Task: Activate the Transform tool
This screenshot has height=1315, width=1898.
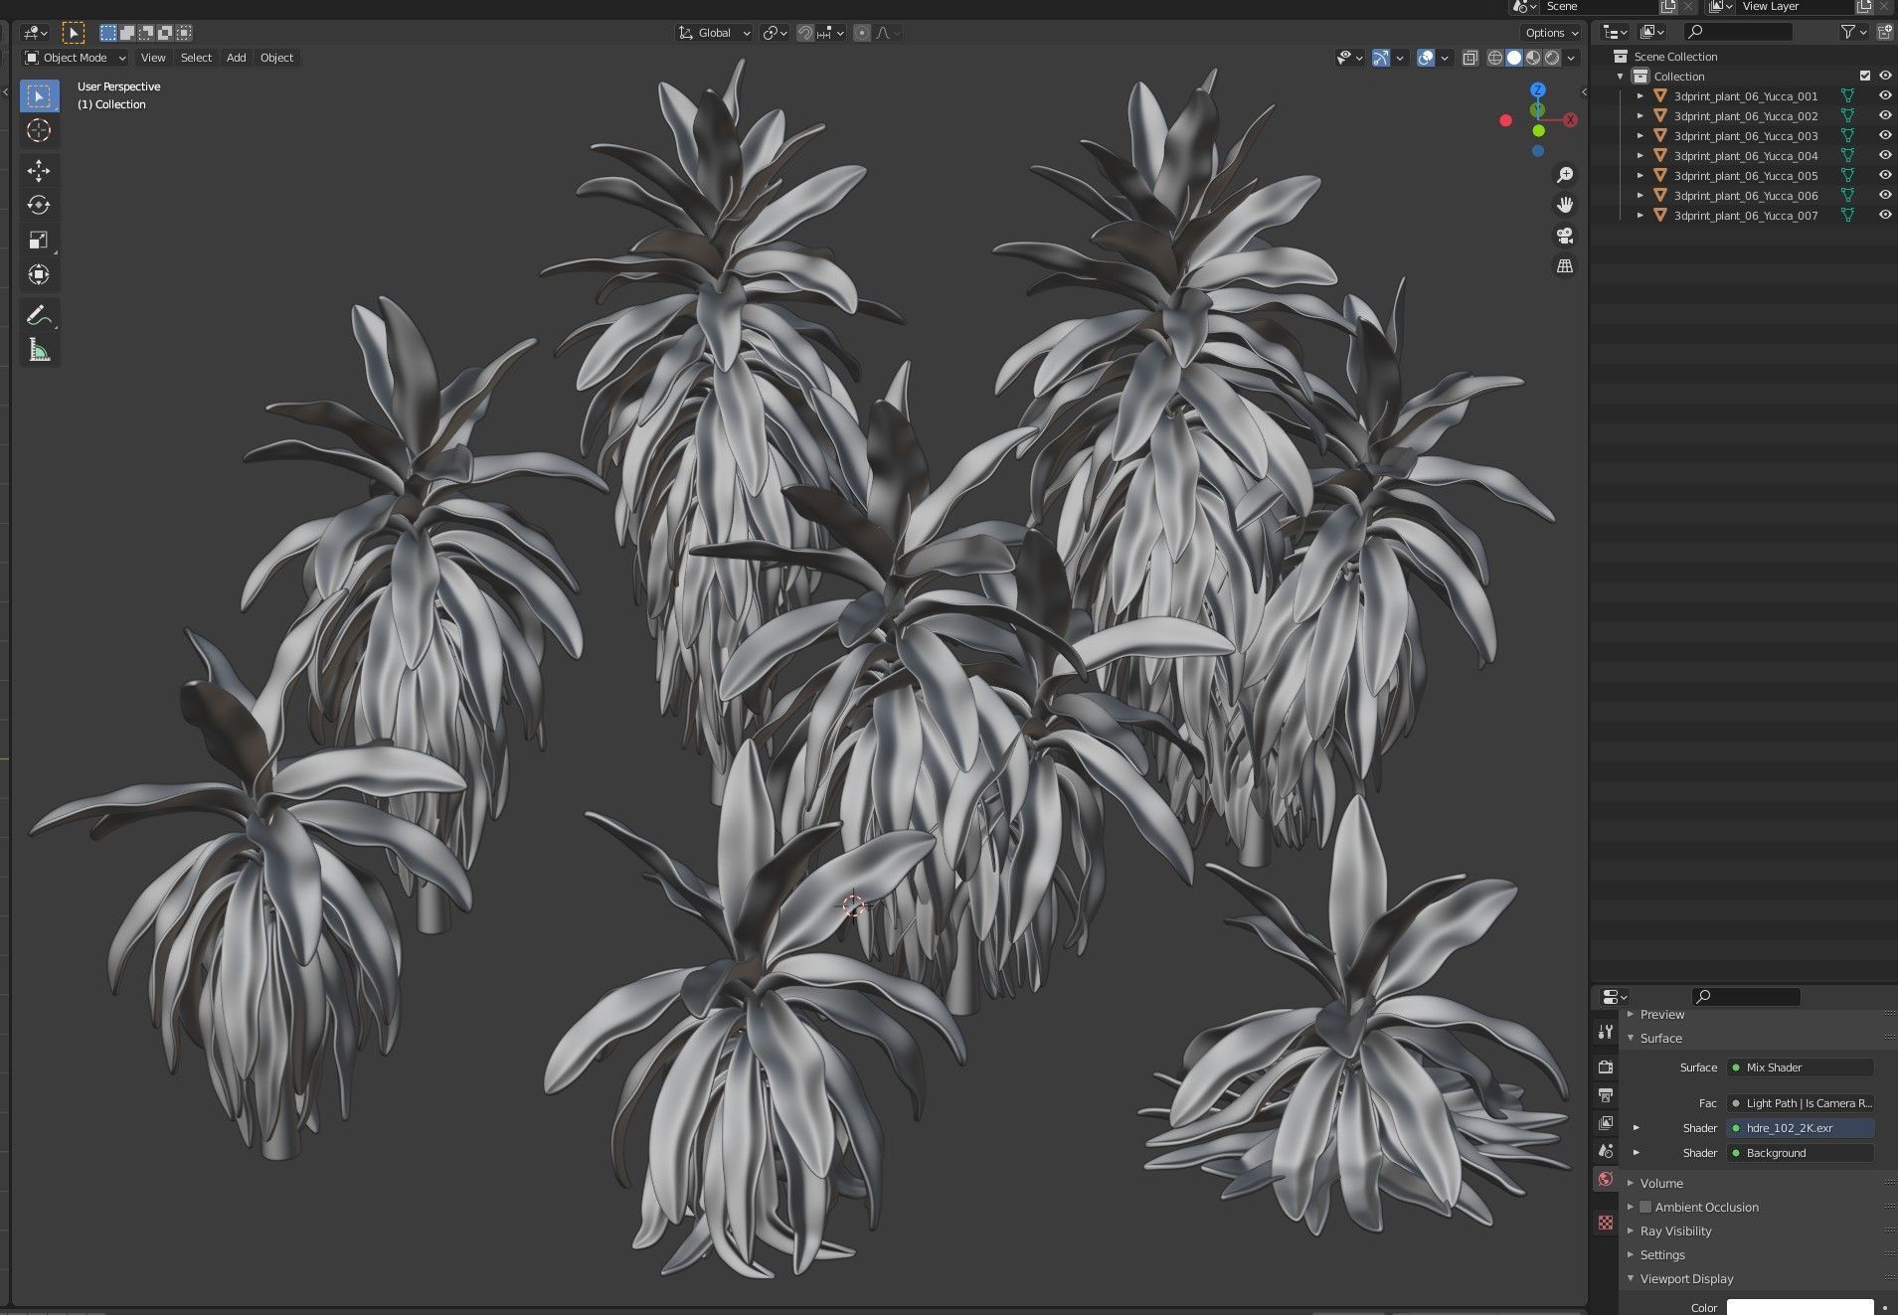Action: 39,275
